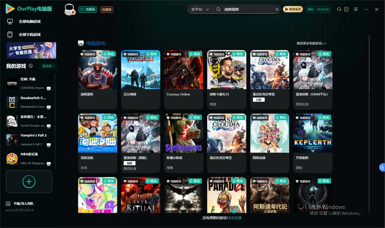Open the yellow mini-mode window icon
Image resolution: width=385 pixels, height=228 pixels.
coord(346,9)
